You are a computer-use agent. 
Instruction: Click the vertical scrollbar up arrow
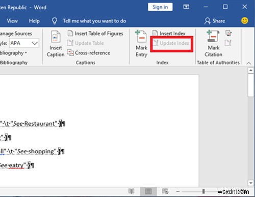(x=251, y=70)
